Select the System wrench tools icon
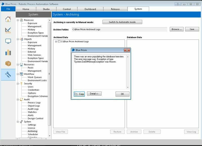The image size is (202, 146). click(8, 75)
